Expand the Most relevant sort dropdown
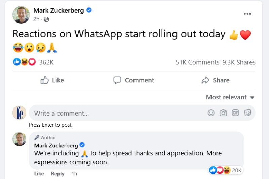269x179 pixels. (x=230, y=97)
